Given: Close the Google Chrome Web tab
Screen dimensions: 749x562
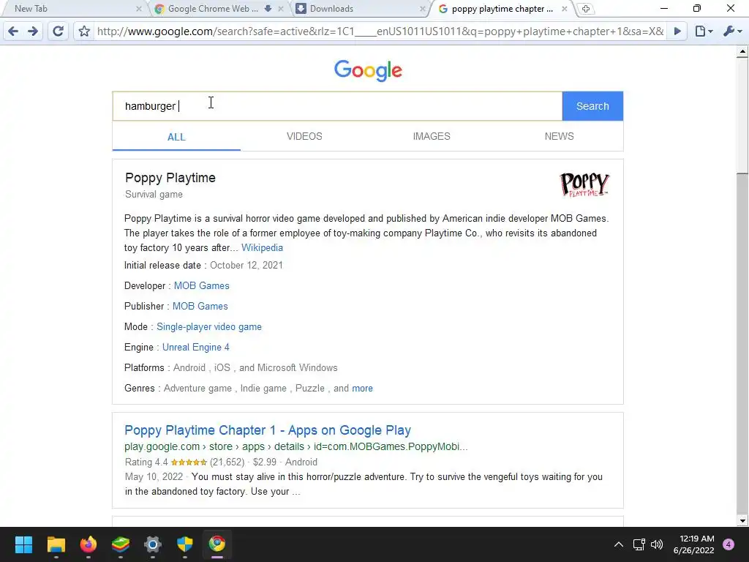Looking at the screenshot, I should tap(281, 9).
